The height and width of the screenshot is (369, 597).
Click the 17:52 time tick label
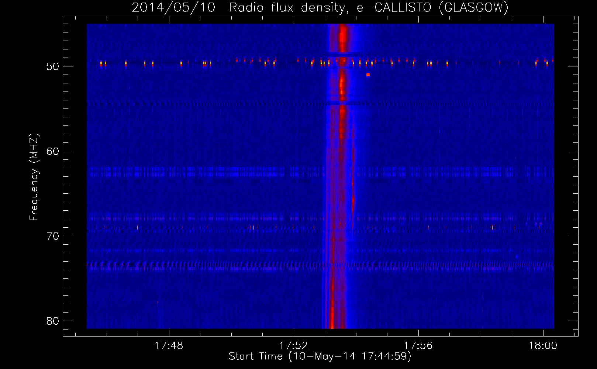pos(294,346)
